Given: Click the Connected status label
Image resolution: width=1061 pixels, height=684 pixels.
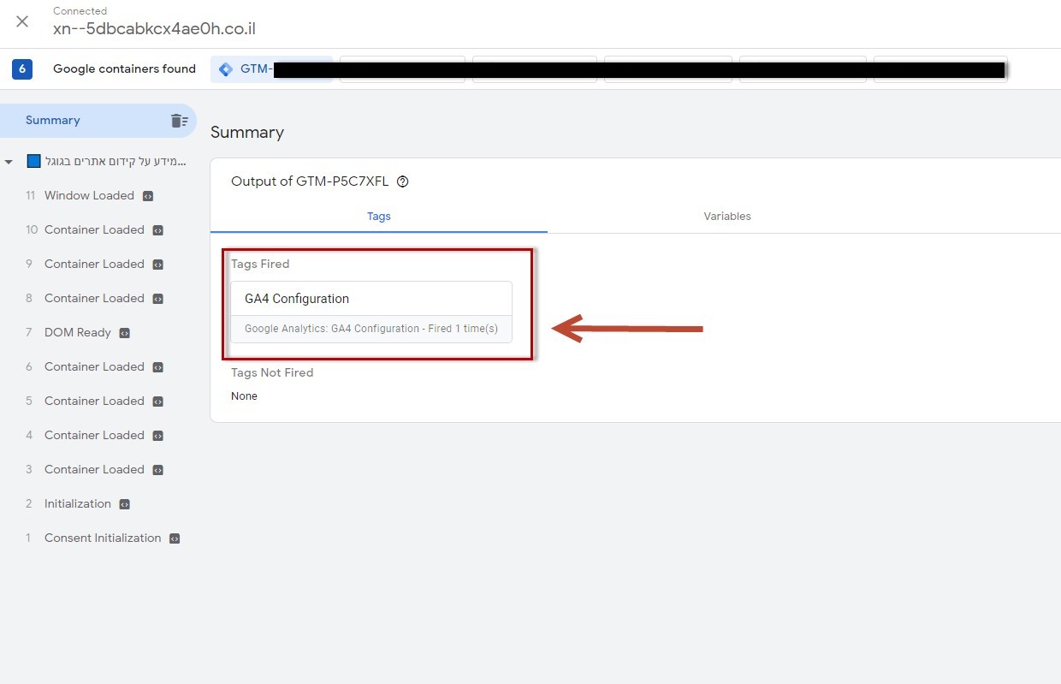Looking at the screenshot, I should click(80, 11).
